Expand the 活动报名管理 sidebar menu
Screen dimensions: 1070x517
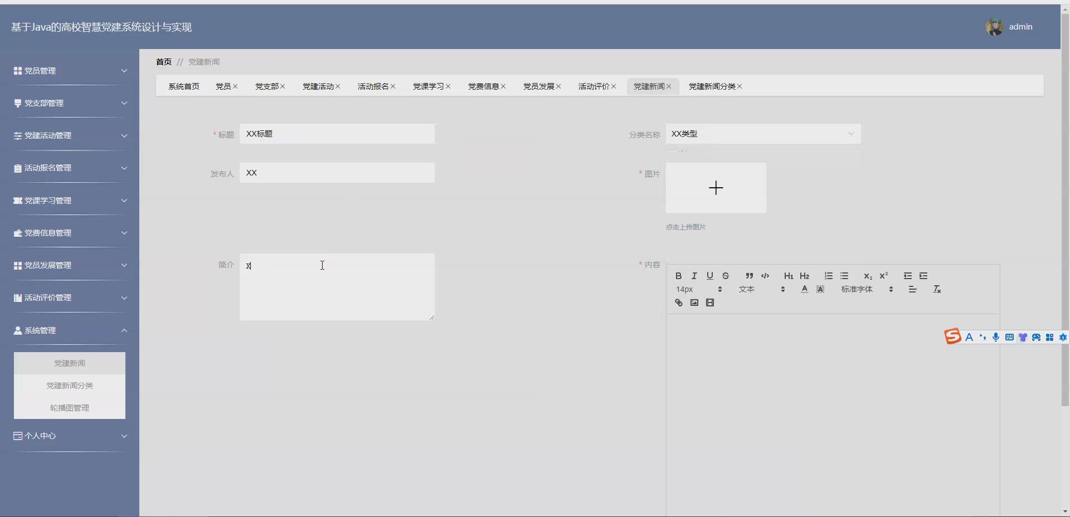pyautogui.click(x=70, y=168)
